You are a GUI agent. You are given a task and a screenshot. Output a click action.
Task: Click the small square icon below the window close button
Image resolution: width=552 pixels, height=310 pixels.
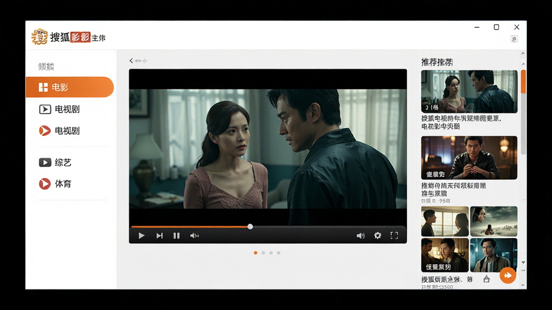point(514,39)
